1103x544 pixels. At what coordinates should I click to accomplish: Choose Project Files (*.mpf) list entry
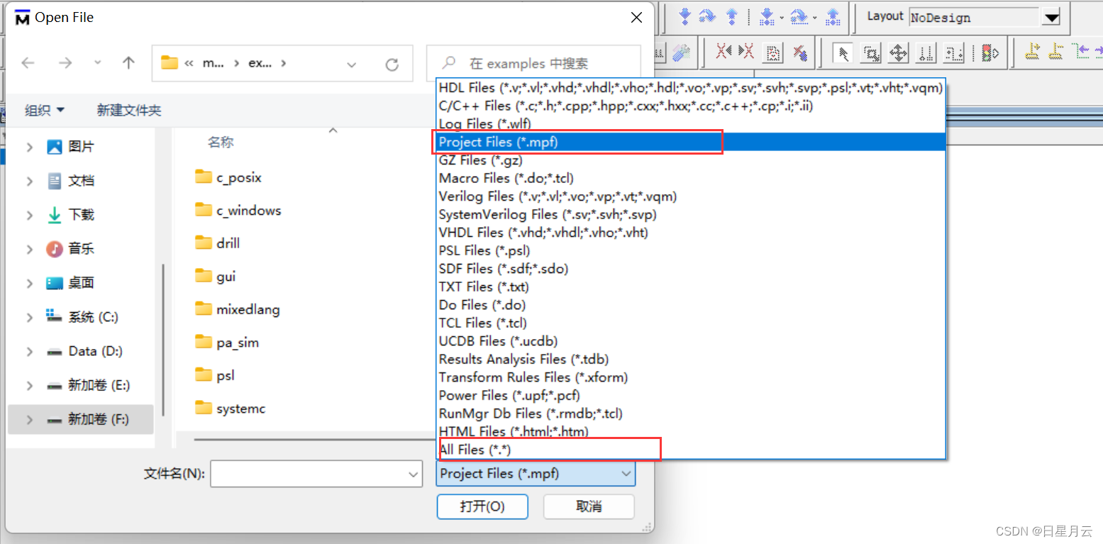pyautogui.click(x=690, y=142)
